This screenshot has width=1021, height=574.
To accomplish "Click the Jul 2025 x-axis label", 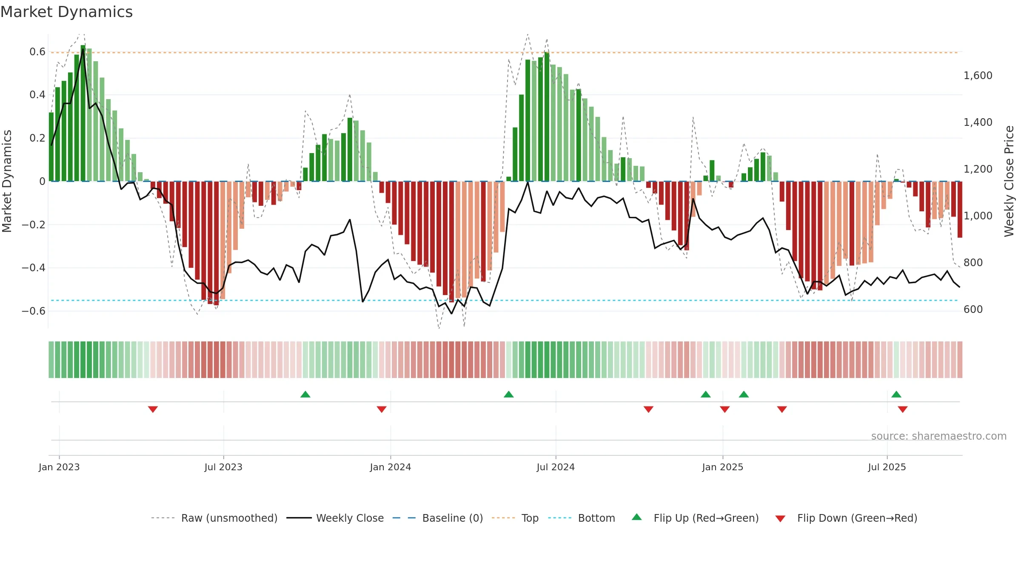I will point(887,467).
